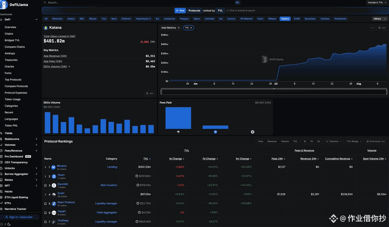Toggle the 7d change filter
389x227 pixels.
point(312,142)
